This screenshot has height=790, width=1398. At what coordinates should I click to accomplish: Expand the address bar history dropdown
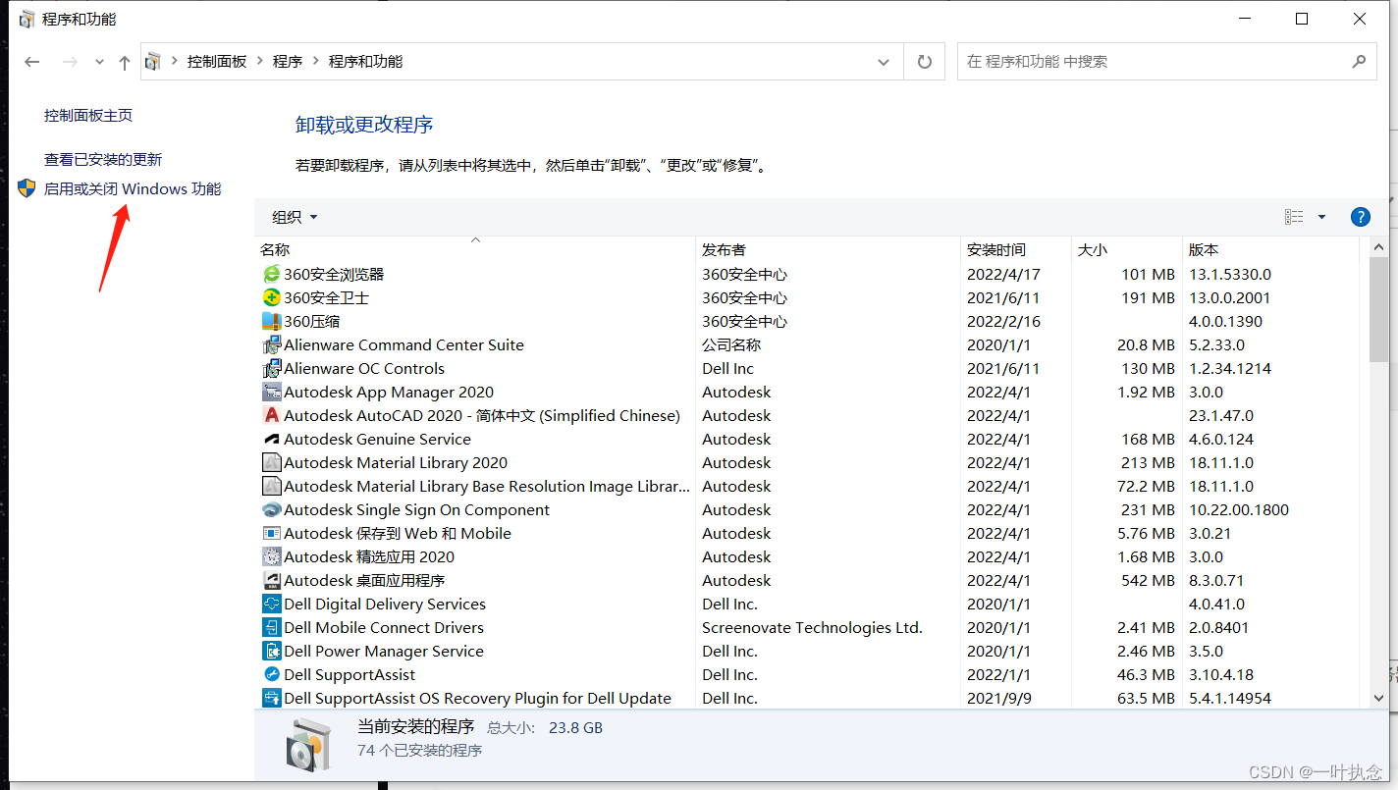[x=883, y=62]
